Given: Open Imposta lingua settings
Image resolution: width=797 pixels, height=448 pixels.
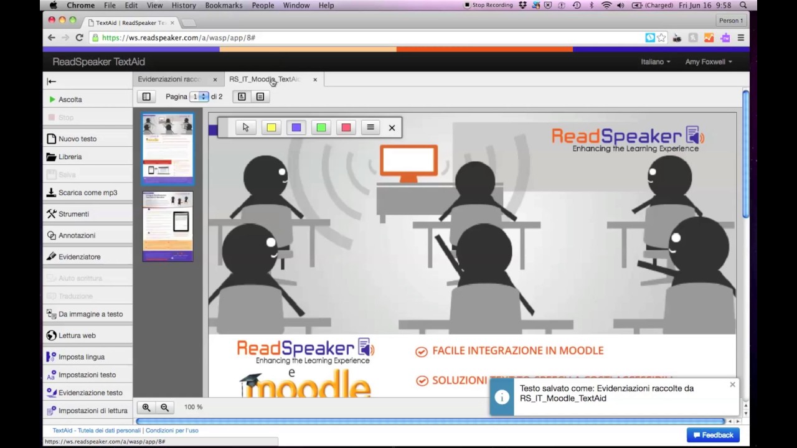Looking at the screenshot, I should (87, 357).
